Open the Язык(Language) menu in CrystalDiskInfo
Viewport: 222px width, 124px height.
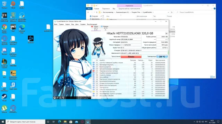click(x=92, y=24)
